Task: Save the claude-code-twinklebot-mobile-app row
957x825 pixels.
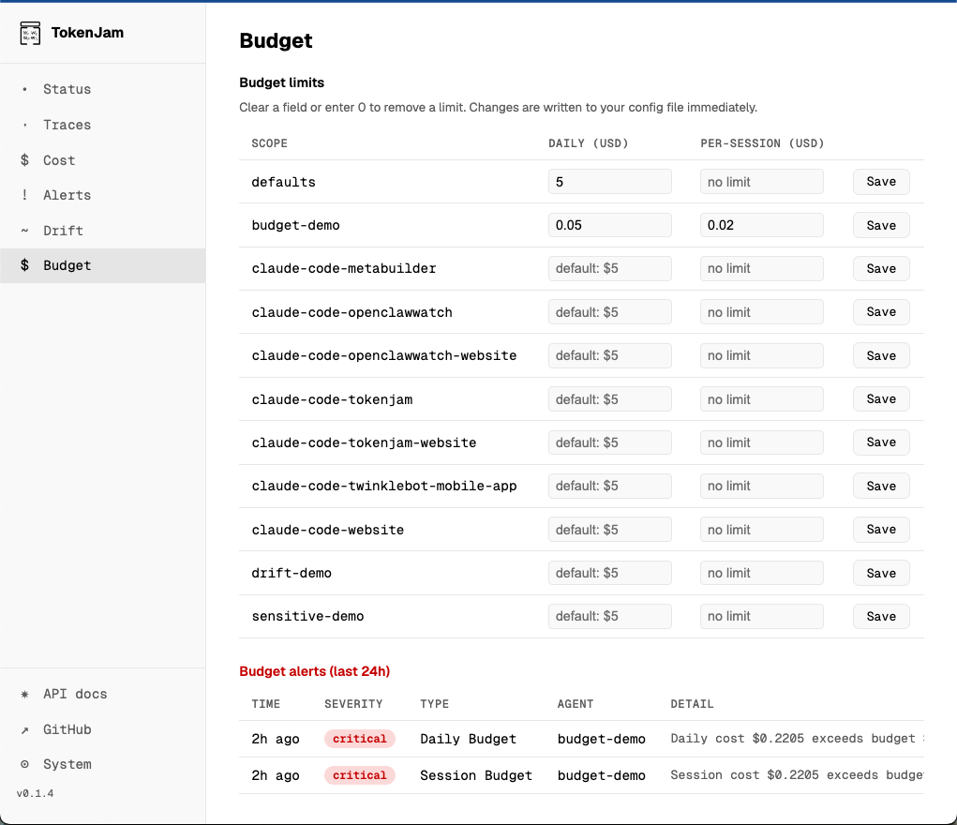Action: [x=881, y=486]
